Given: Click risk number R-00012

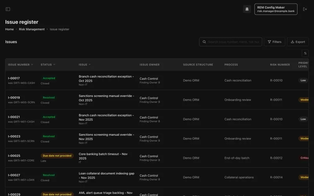Looking at the screenshot, I should point(276,158).
